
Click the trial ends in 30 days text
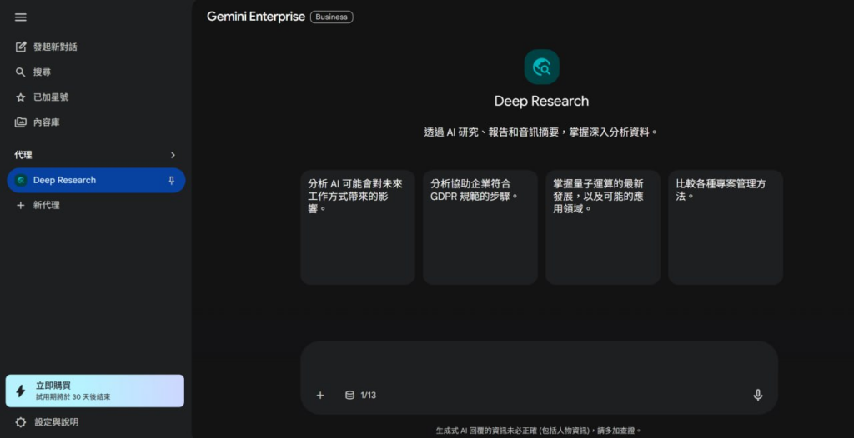pos(73,397)
